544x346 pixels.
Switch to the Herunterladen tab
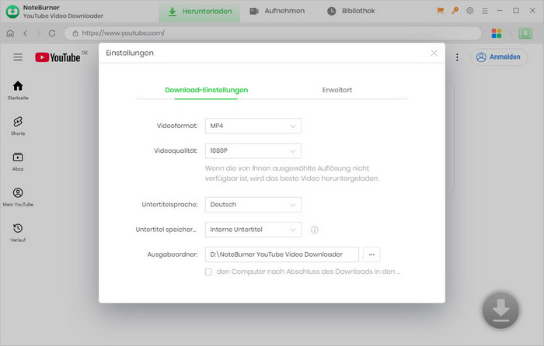[200, 12]
